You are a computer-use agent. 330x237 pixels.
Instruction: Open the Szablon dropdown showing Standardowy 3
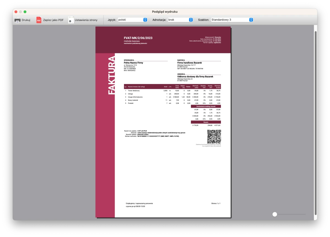point(232,20)
